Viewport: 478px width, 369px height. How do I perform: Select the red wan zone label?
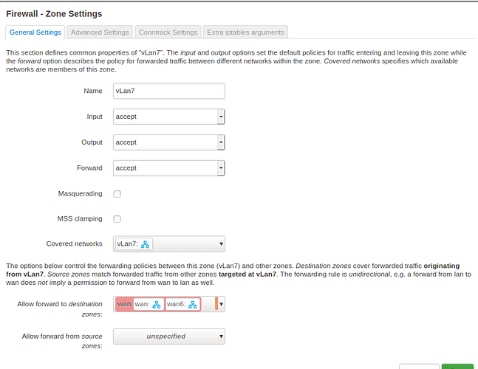coord(123,304)
